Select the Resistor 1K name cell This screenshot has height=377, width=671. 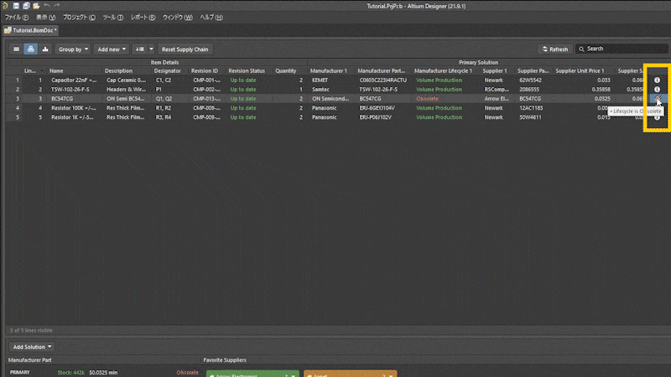(x=74, y=117)
